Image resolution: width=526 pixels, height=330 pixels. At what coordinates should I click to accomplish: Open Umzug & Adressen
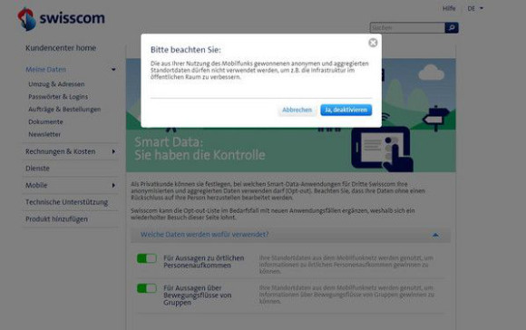pyautogui.click(x=56, y=83)
